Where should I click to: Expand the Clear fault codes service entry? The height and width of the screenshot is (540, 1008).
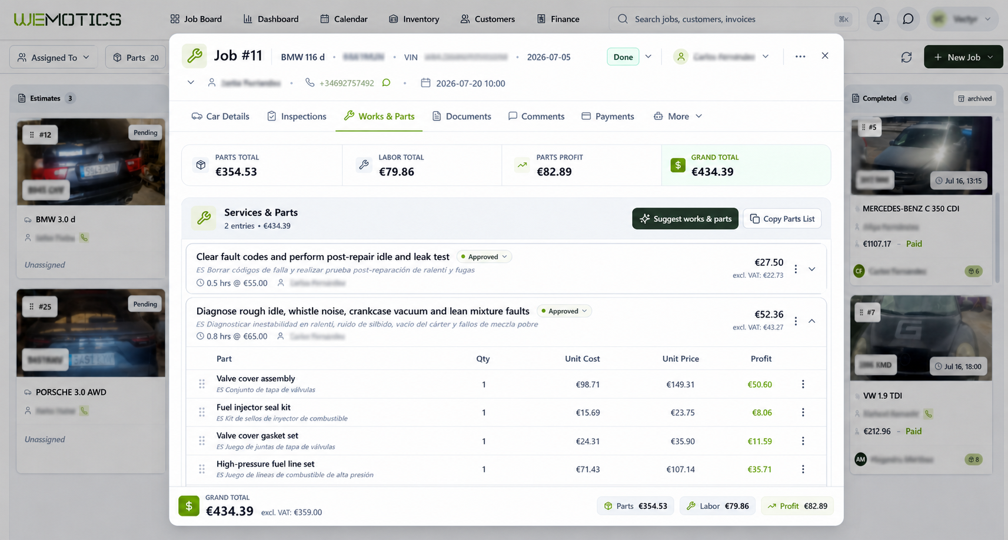pyautogui.click(x=812, y=269)
